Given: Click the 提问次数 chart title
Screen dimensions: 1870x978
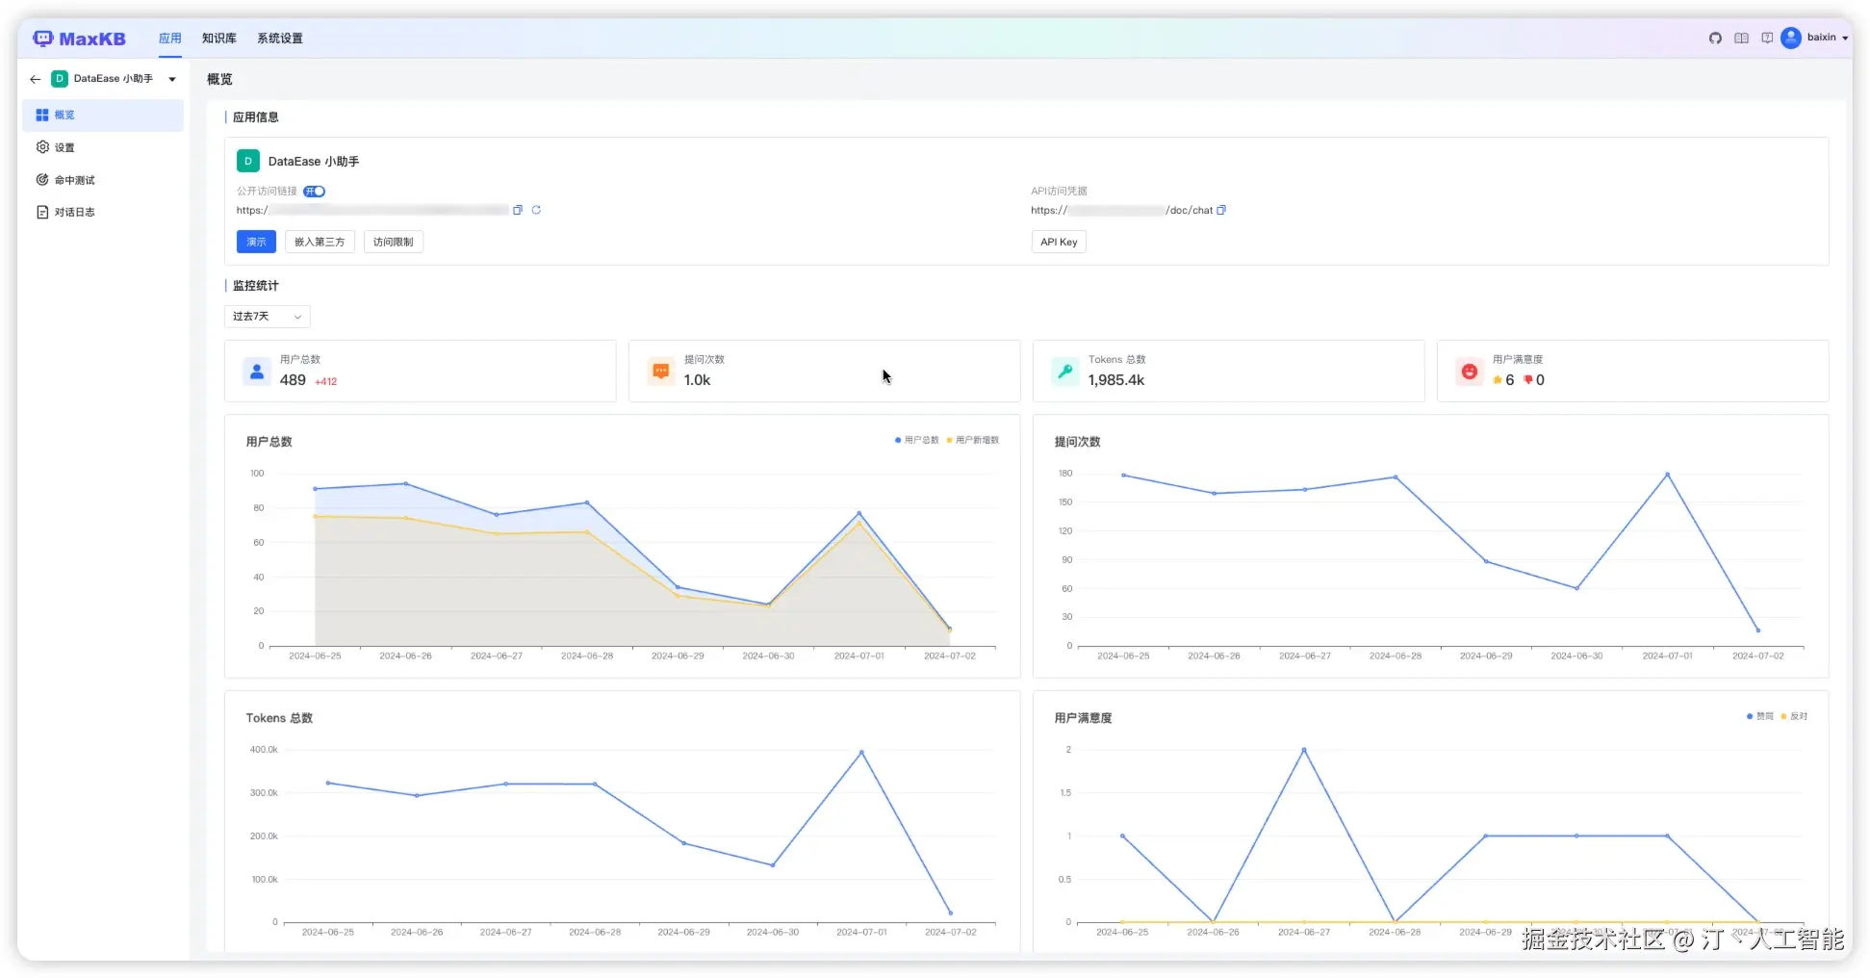Looking at the screenshot, I should pos(1077,442).
